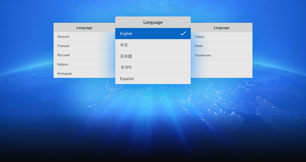Click the blank area below Українська

coord(221,69)
